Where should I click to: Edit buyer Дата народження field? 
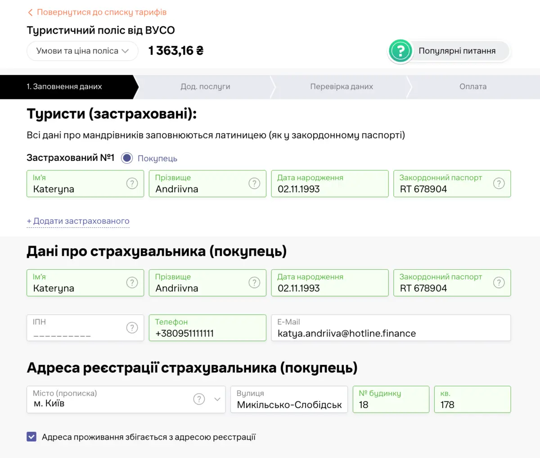pos(330,283)
